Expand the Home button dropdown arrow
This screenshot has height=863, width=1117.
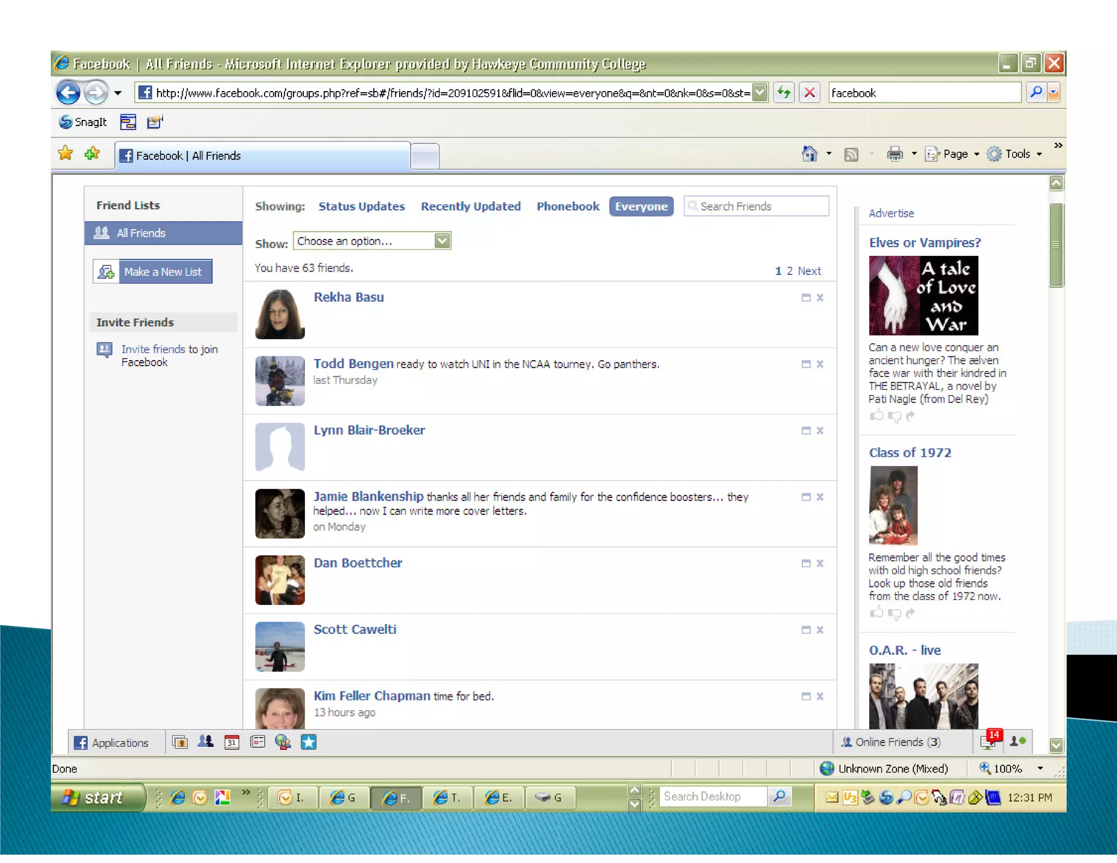(829, 154)
